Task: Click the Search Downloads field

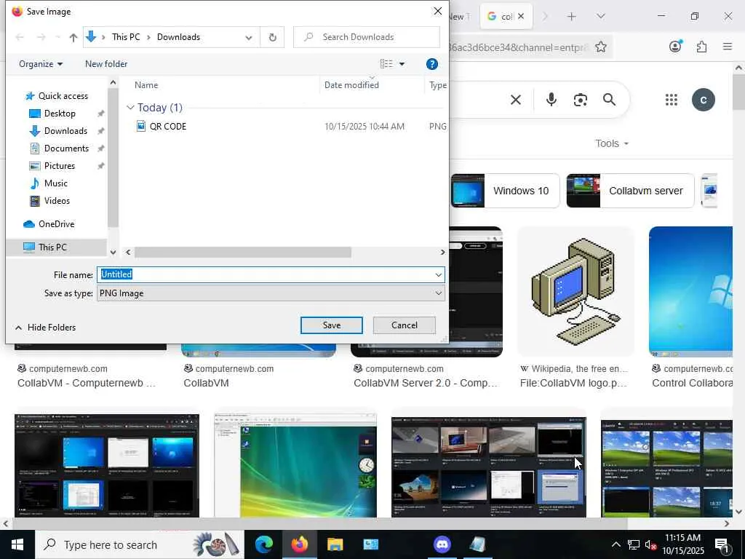Action: coord(367,37)
